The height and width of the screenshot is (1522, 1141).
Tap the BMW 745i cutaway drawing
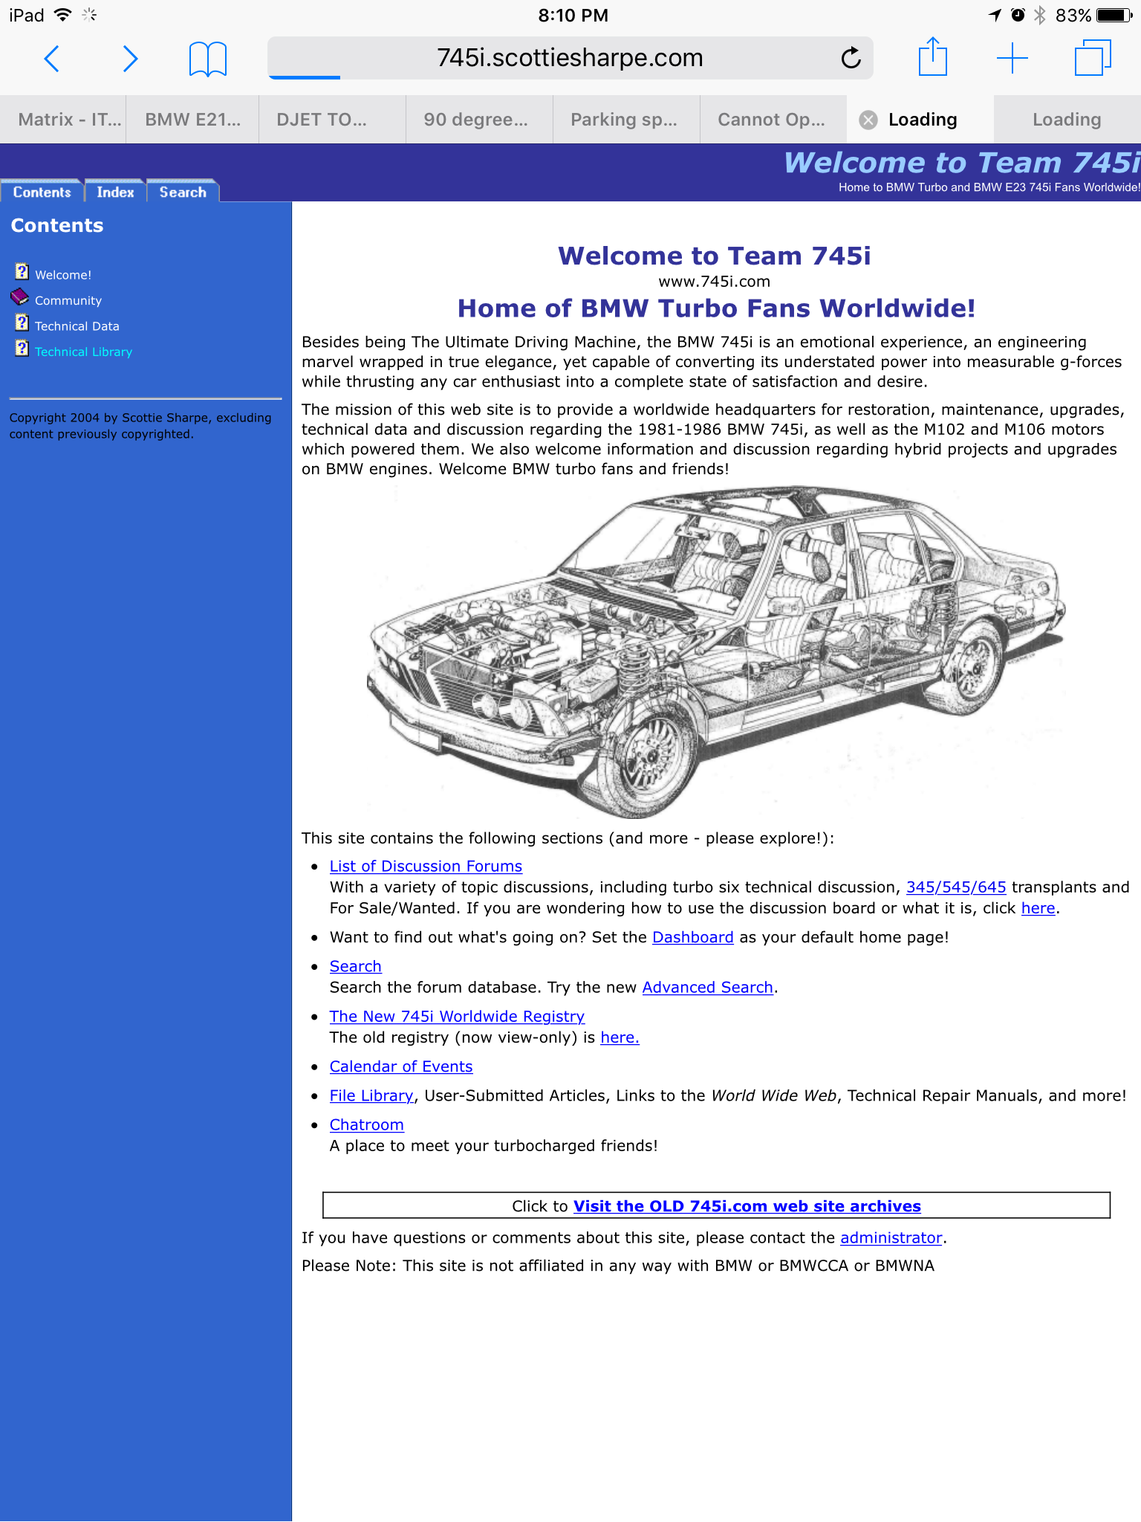[716, 652]
